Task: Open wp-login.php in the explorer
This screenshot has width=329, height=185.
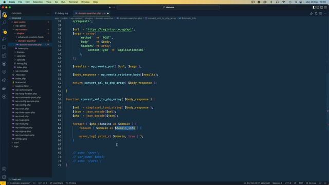Action: pos(22,120)
